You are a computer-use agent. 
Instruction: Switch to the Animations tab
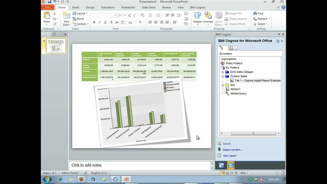click(x=128, y=7)
